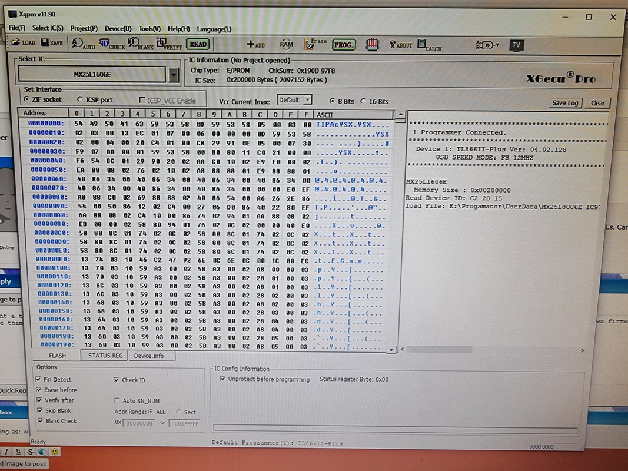
Task: Click the SAVE toolbar icon
Action: tap(52, 42)
